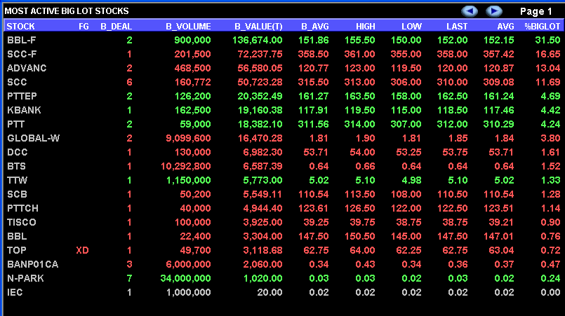Select the DCC stock symbol
The width and height of the screenshot is (565, 316).
pyautogui.click(x=18, y=152)
